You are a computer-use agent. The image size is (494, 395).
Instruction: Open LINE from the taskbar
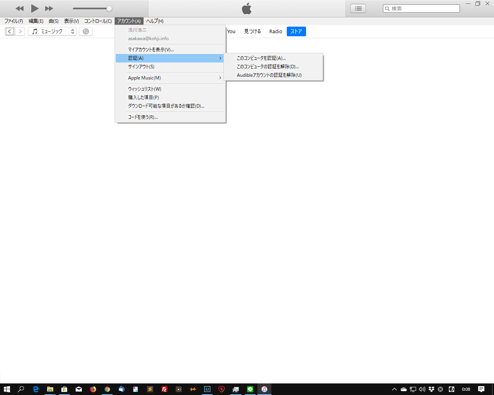(x=250, y=389)
